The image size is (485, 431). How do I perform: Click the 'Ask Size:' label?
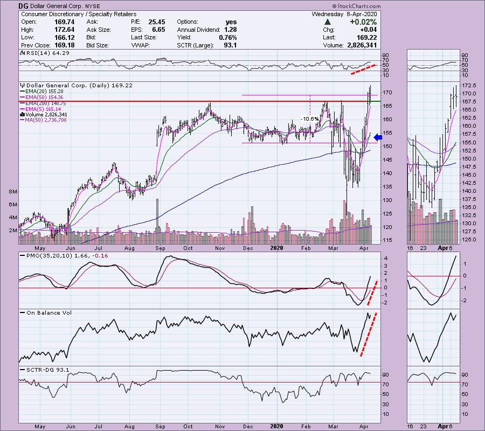coord(99,30)
